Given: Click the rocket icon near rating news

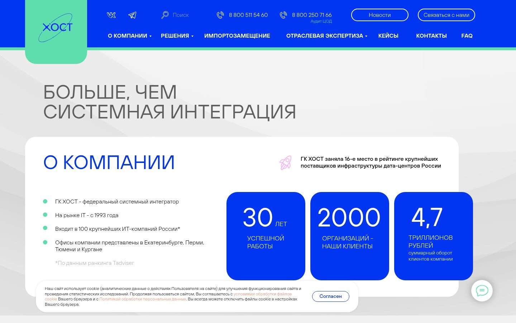Looking at the screenshot, I should (x=286, y=163).
